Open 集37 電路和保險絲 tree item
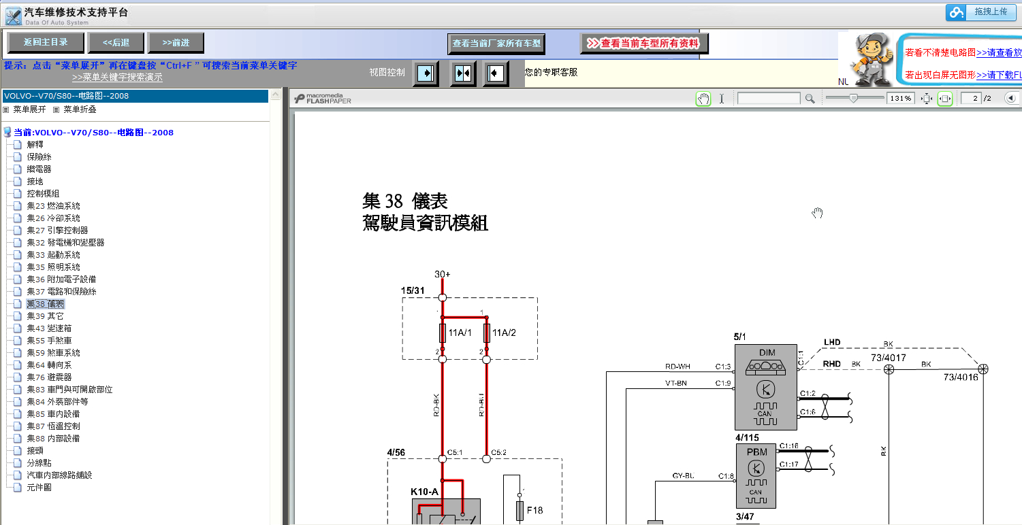Viewport: 1022px width, 525px height. 62,292
